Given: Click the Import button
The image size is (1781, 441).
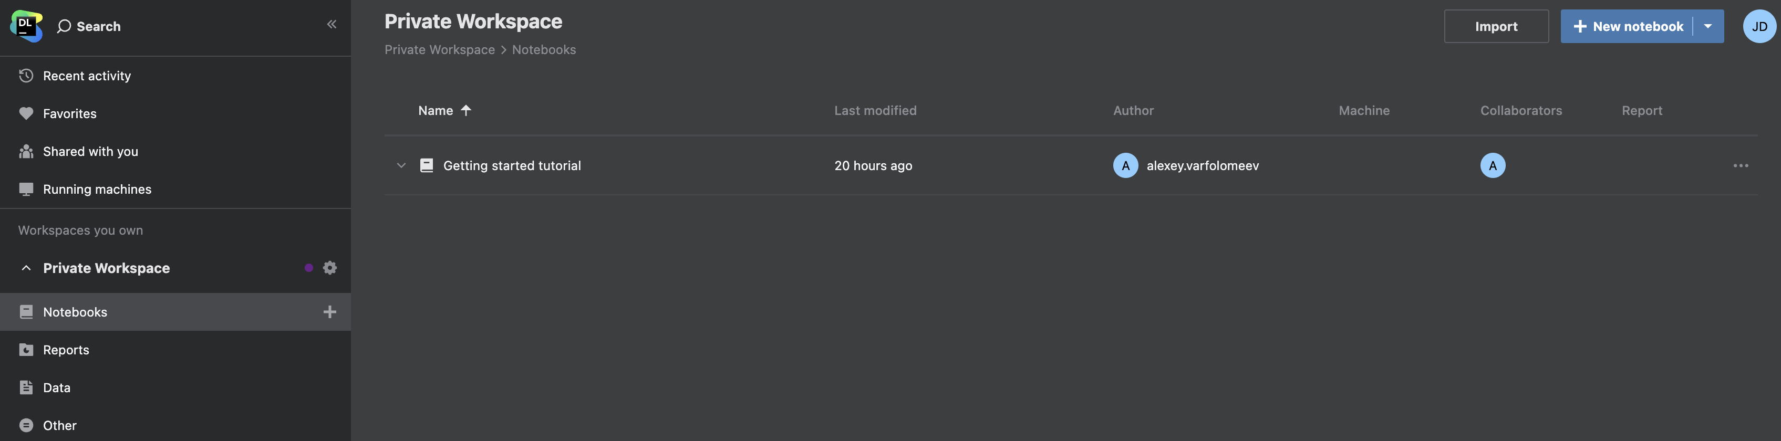Looking at the screenshot, I should click(x=1496, y=26).
